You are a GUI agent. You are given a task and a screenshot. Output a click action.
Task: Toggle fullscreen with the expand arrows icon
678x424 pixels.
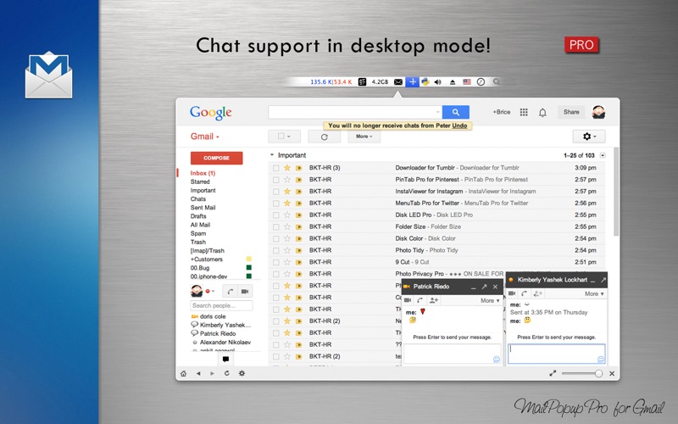[x=553, y=373]
